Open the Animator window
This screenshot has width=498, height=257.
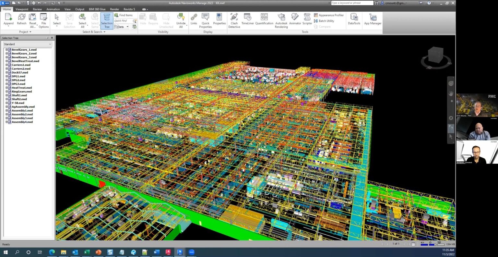click(x=295, y=19)
